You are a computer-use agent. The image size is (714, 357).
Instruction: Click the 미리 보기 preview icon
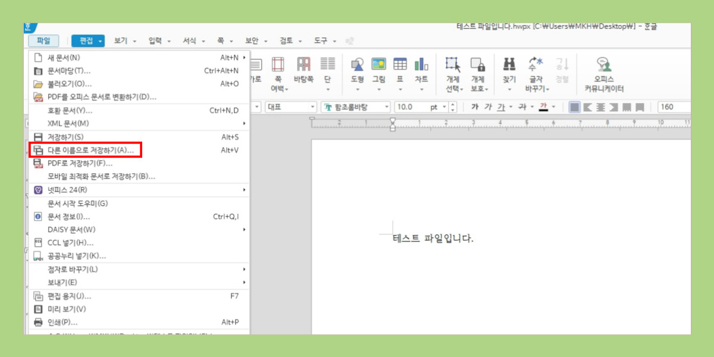click(38, 309)
